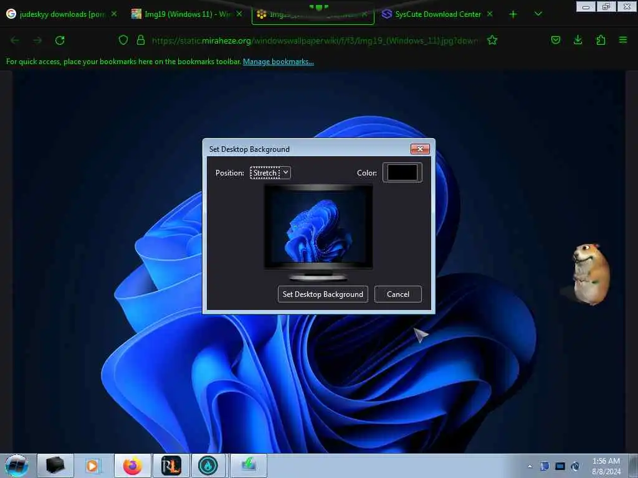The width and height of the screenshot is (638, 478).
Task: Click the taskbar clock showing 1:56 AM
Action: coord(606,466)
